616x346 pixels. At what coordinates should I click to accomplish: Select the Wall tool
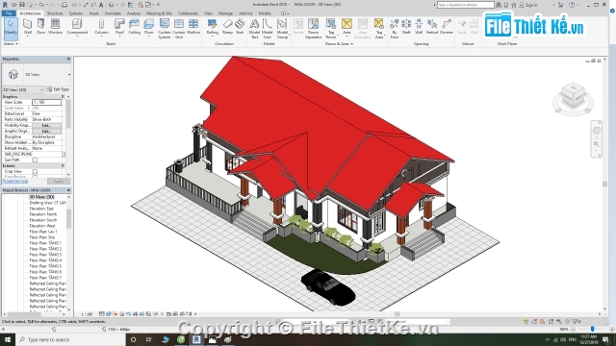click(28, 27)
